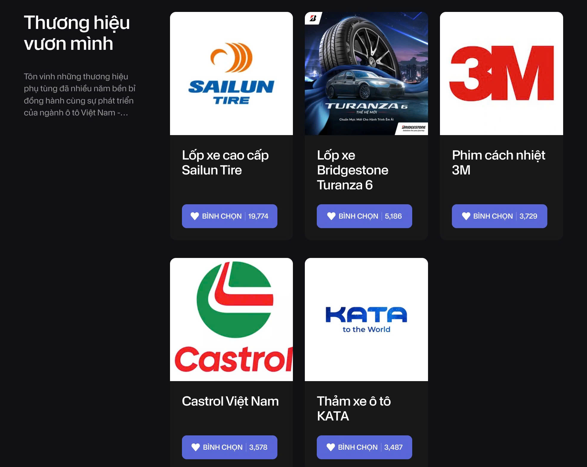Vote for Phim cách nhiệt 3M

pos(500,216)
